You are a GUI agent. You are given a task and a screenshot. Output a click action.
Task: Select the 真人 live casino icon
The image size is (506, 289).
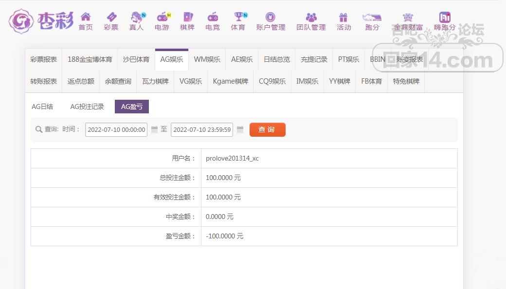(137, 18)
